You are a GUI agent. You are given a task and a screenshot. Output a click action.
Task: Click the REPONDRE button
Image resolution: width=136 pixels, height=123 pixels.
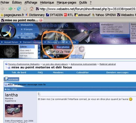[11, 79]
